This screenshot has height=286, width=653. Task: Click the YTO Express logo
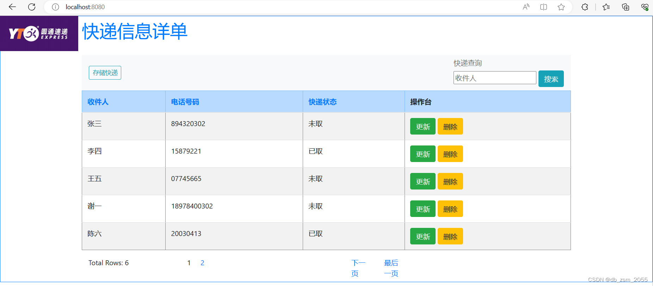39,33
